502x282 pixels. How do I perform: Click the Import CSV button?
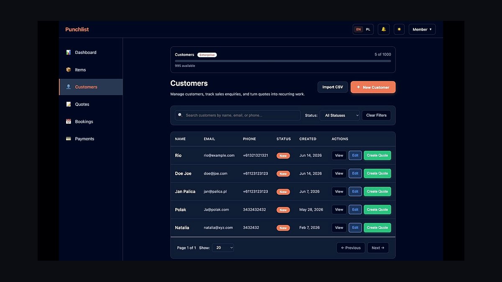click(333, 87)
